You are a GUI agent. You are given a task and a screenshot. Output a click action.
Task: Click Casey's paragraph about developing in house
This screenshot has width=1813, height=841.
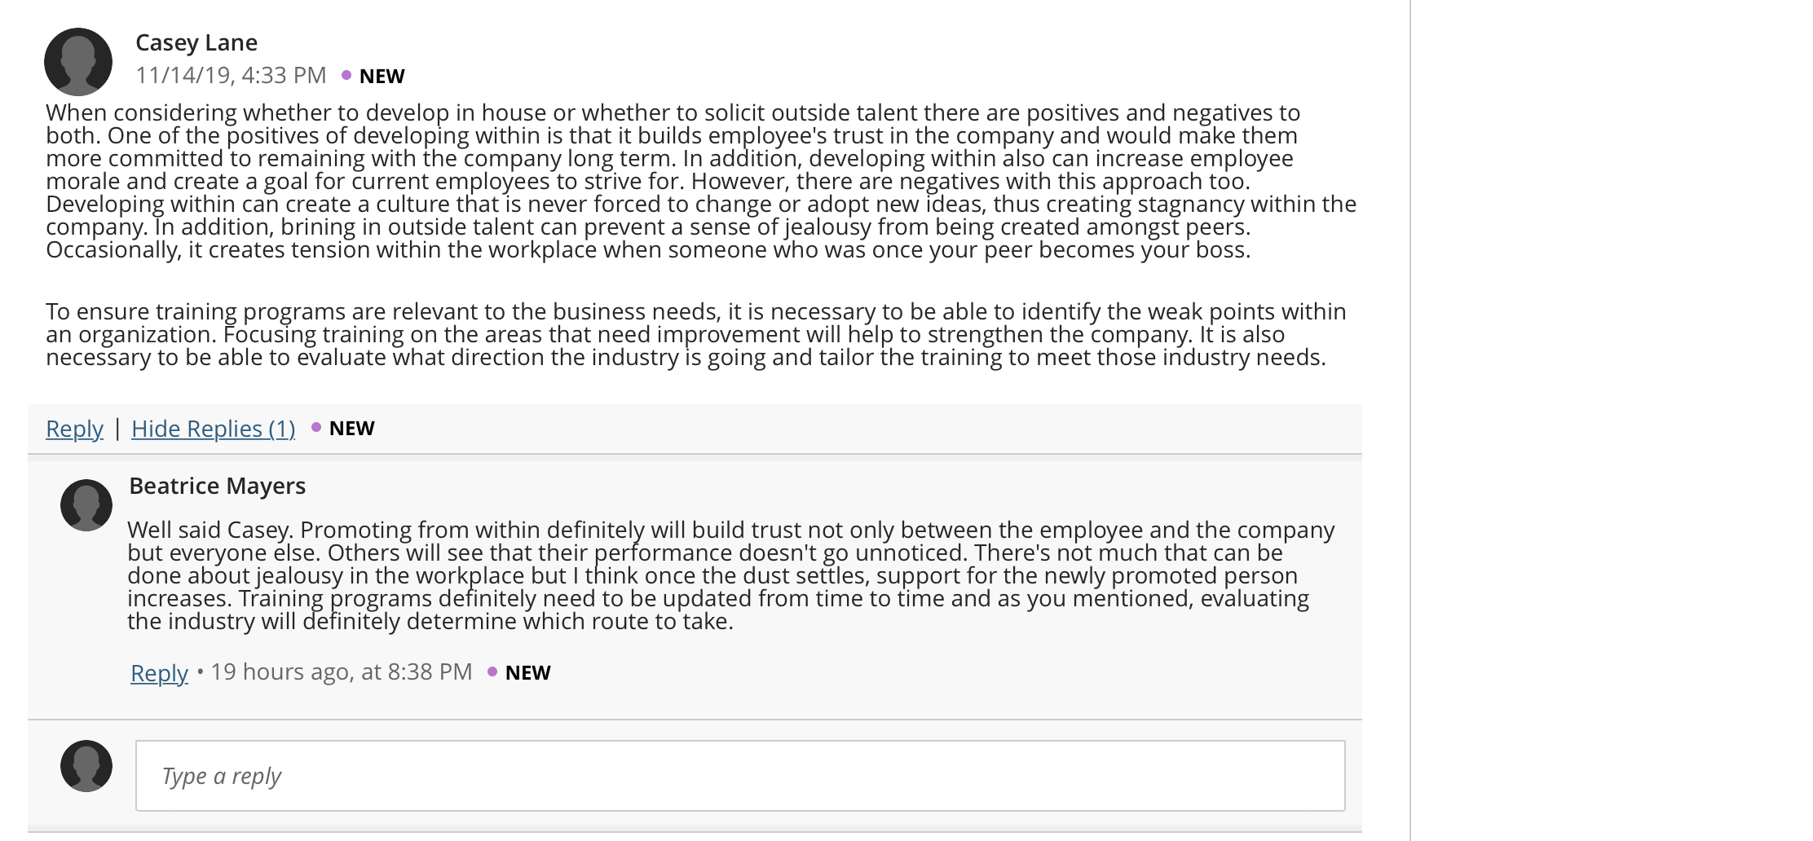[x=701, y=181]
